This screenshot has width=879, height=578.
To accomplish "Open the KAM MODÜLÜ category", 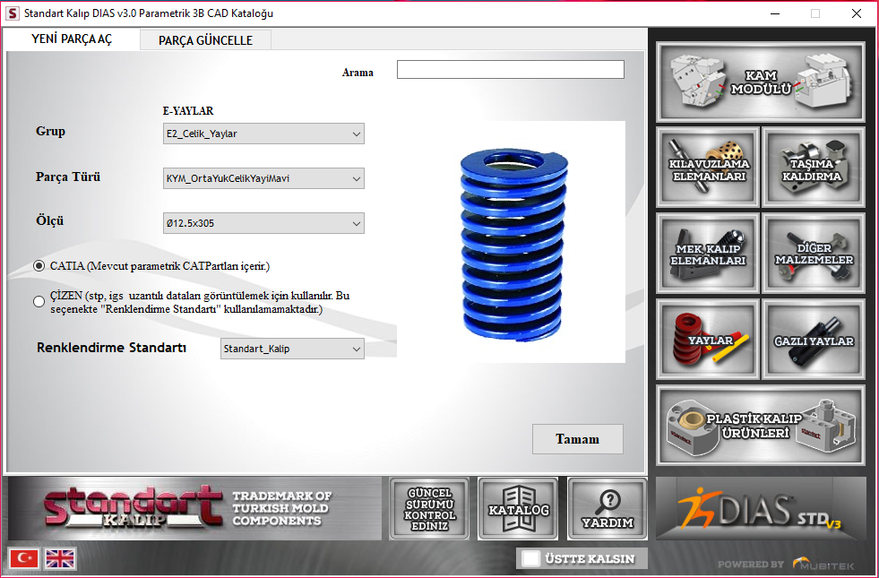I will pos(760,82).
